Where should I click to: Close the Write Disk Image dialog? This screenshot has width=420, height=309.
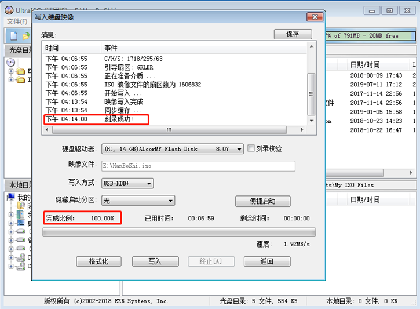(x=315, y=16)
